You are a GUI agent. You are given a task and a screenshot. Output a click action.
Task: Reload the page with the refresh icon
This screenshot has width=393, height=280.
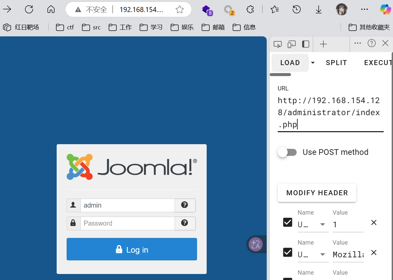29,10
